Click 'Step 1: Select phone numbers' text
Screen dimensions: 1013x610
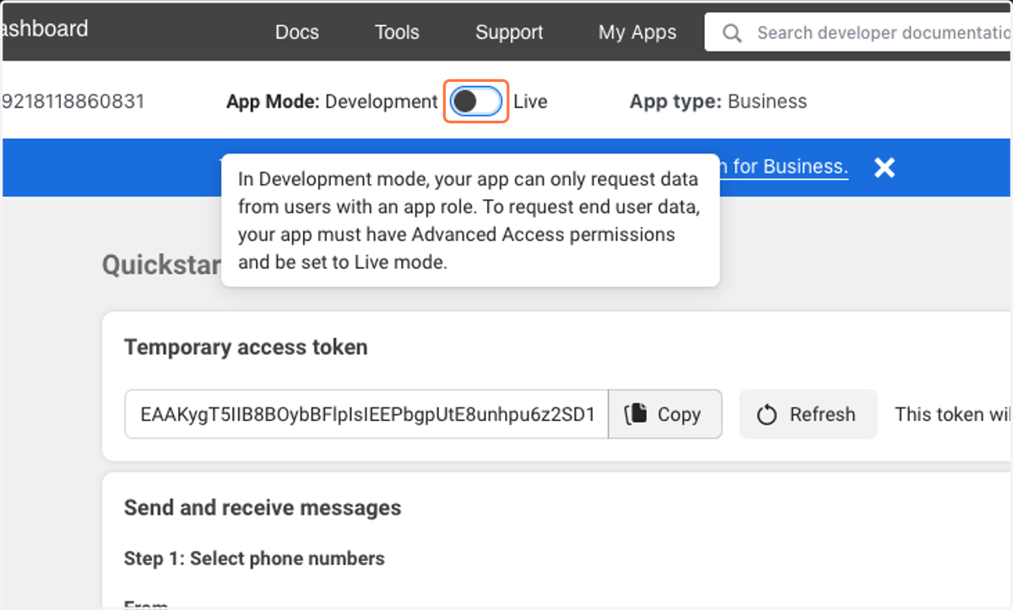coord(254,559)
